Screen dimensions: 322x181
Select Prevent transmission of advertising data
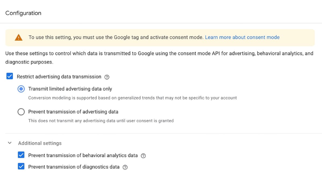(x=21, y=112)
